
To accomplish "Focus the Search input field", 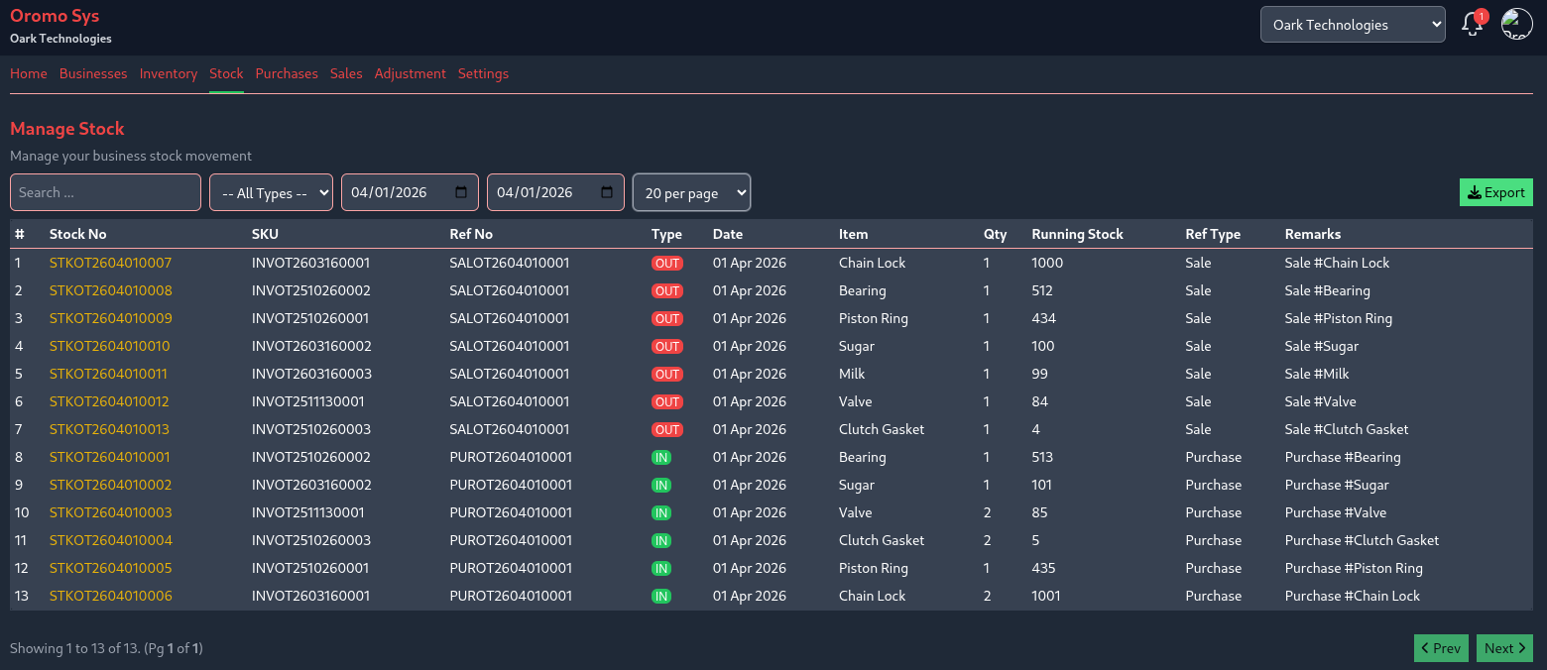I will point(105,192).
